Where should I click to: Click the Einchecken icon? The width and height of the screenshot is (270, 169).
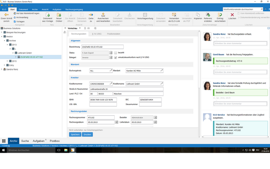coord(130,15)
